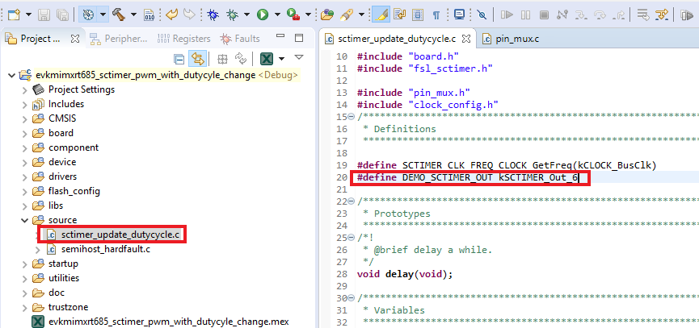Toggle Show Whitespace Characters pilcrow button
The width and height of the screenshot is (699, 328).
[x=436, y=15]
